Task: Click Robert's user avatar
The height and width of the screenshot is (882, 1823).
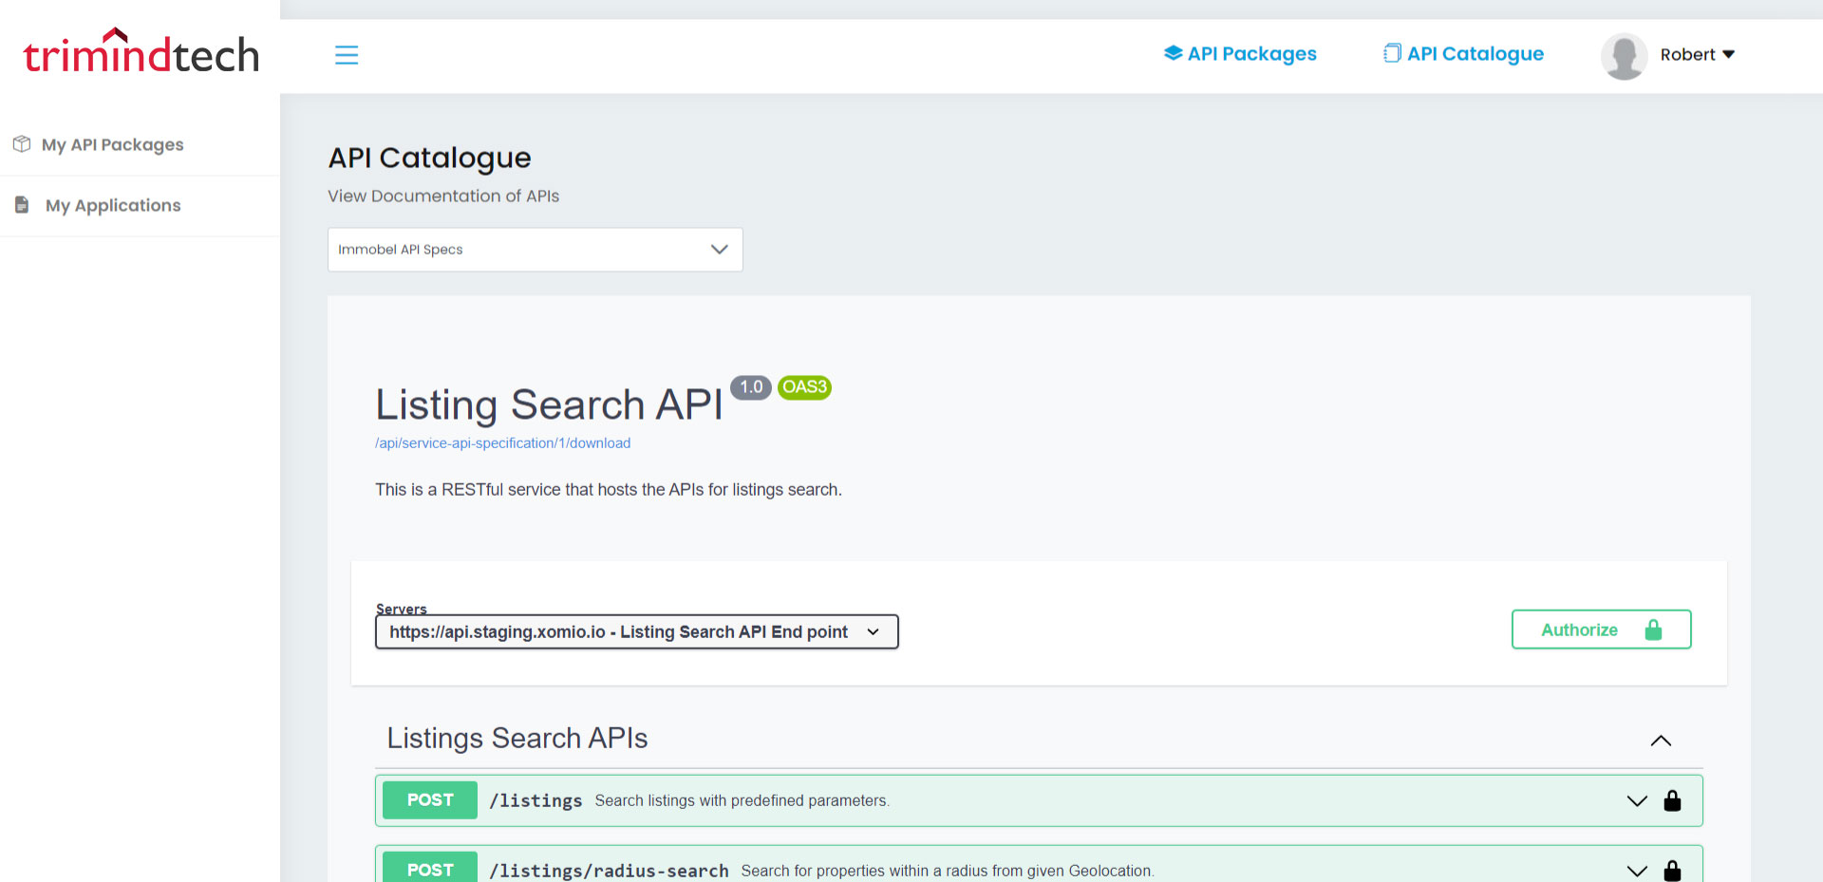Action: (1624, 56)
